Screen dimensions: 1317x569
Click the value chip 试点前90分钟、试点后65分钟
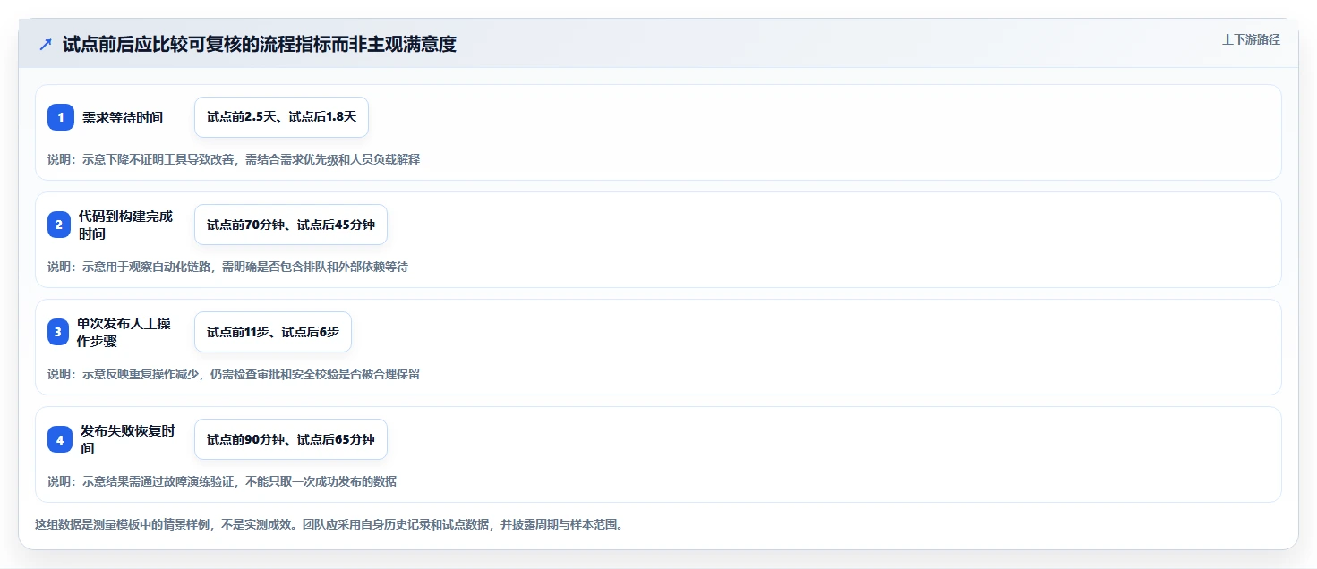tap(291, 439)
